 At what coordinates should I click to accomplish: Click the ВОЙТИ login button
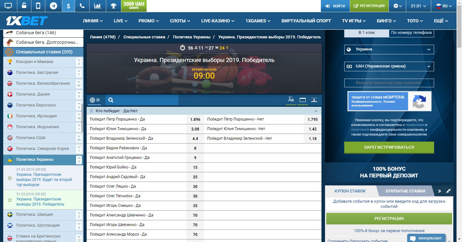pos(335,6)
